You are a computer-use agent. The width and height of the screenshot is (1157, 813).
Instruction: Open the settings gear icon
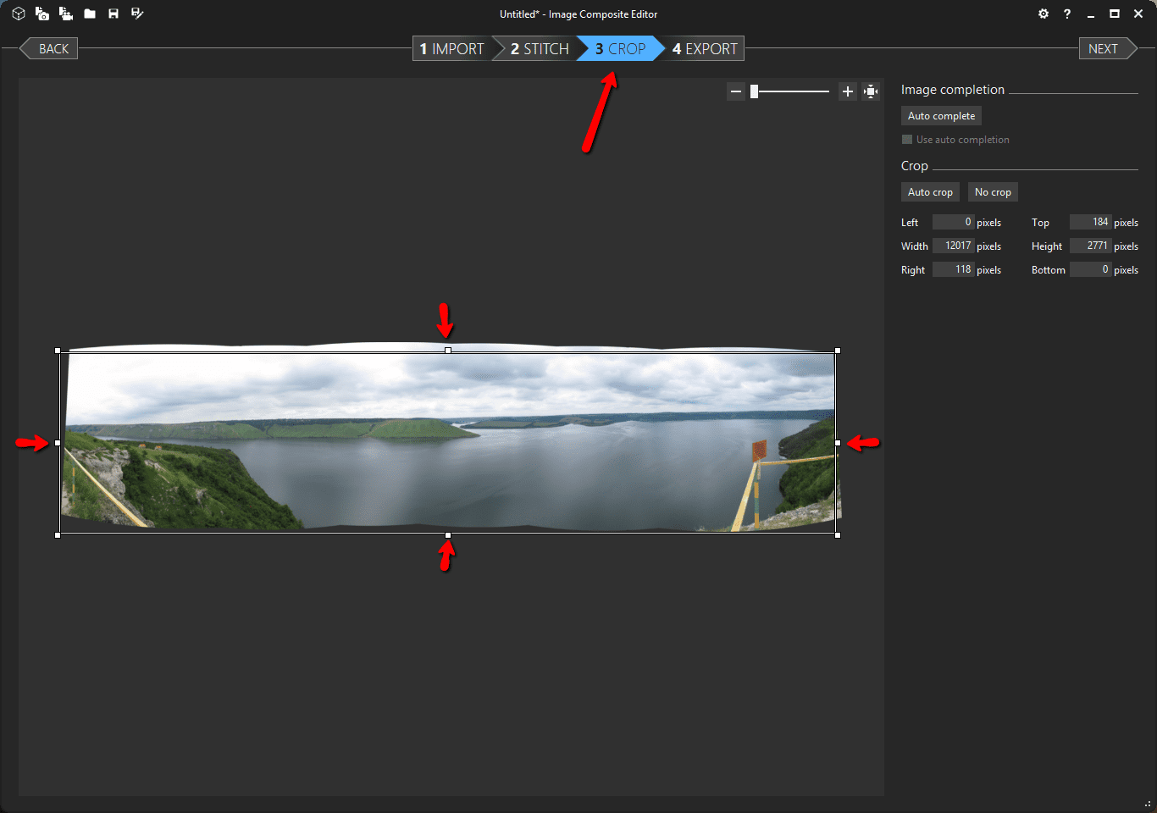point(1043,14)
